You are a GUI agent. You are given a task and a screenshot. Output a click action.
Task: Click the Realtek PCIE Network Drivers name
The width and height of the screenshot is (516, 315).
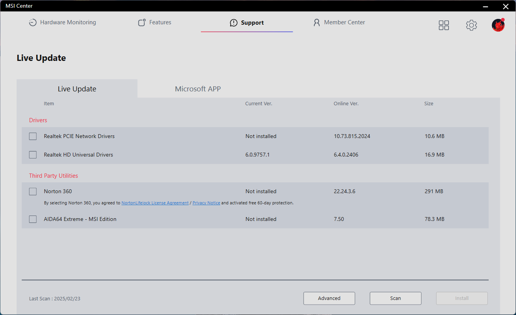(x=79, y=136)
